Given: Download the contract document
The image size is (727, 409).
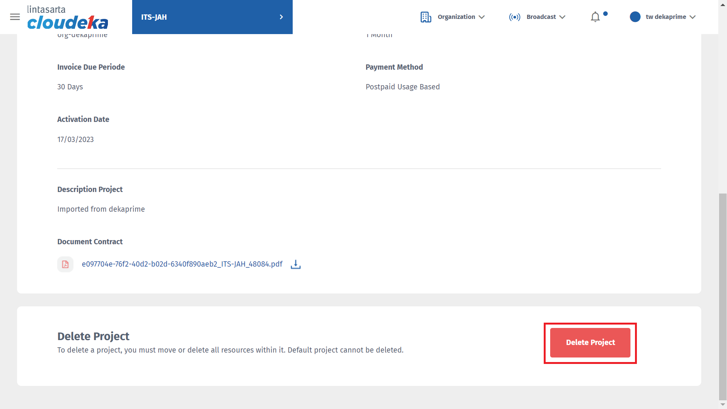Looking at the screenshot, I should (x=296, y=264).
